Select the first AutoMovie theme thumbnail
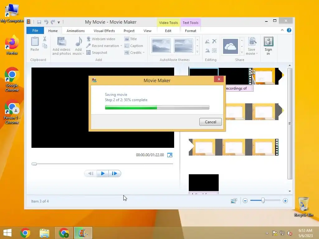 161,46
